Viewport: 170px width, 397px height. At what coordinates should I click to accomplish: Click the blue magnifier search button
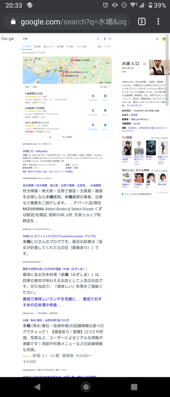tap(110, 39)
